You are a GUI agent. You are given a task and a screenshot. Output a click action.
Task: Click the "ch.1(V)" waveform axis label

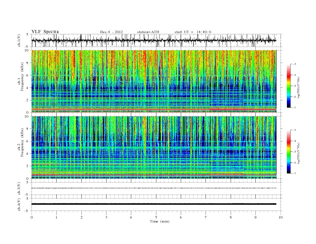(19, 40)
